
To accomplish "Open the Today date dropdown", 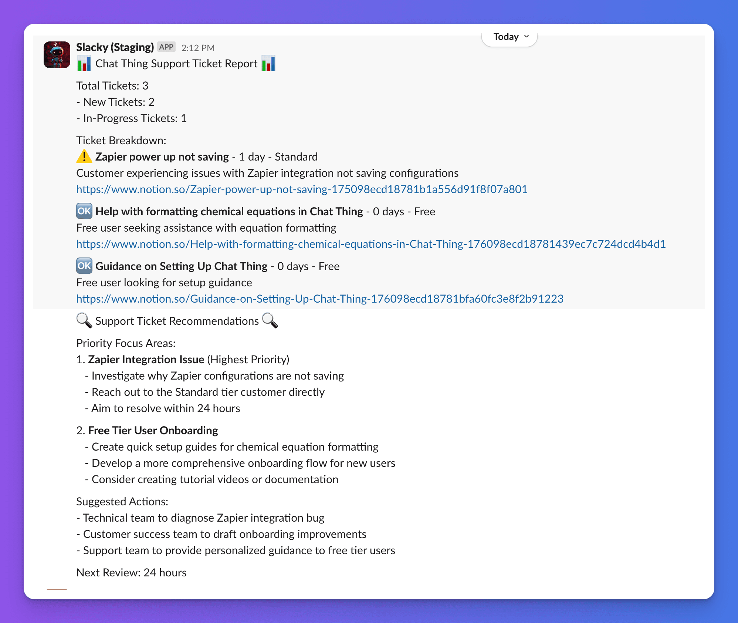I will coord(510,37).
